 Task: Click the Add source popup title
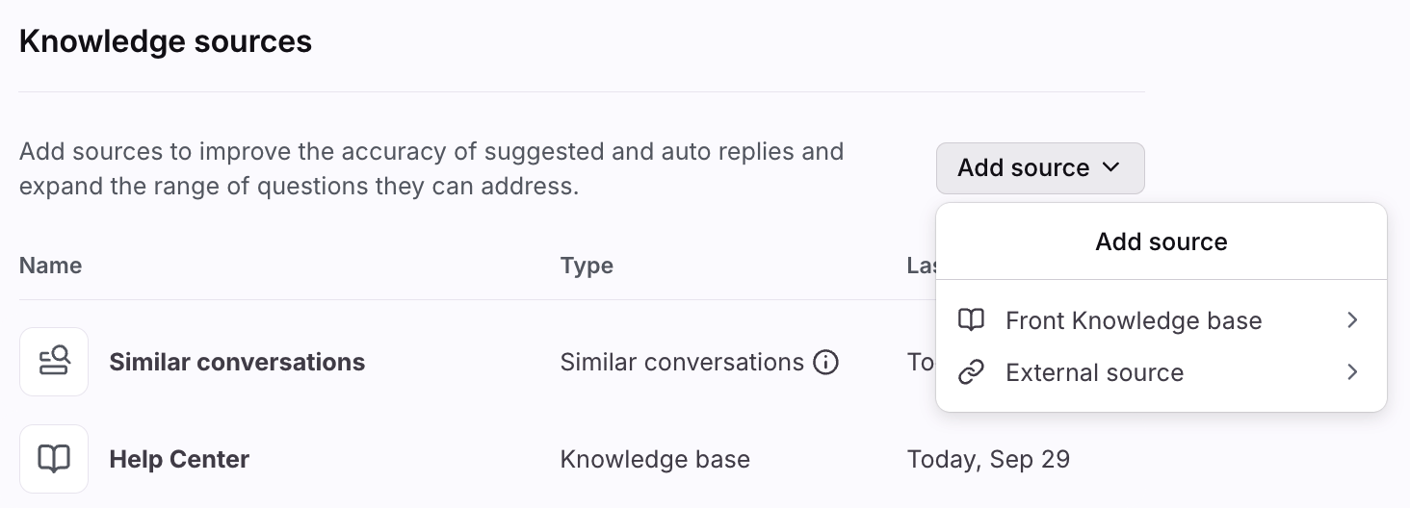click(1161, 241)
